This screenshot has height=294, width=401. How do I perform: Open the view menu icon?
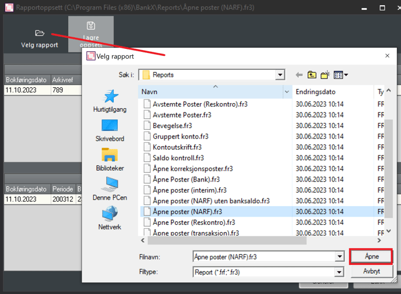point(341,75)
